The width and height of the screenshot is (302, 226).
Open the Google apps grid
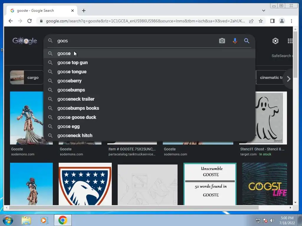coord(290,41)
